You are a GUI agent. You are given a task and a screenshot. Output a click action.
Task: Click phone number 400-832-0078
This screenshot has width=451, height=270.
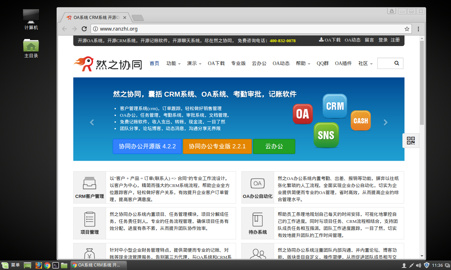coord(283,41)
